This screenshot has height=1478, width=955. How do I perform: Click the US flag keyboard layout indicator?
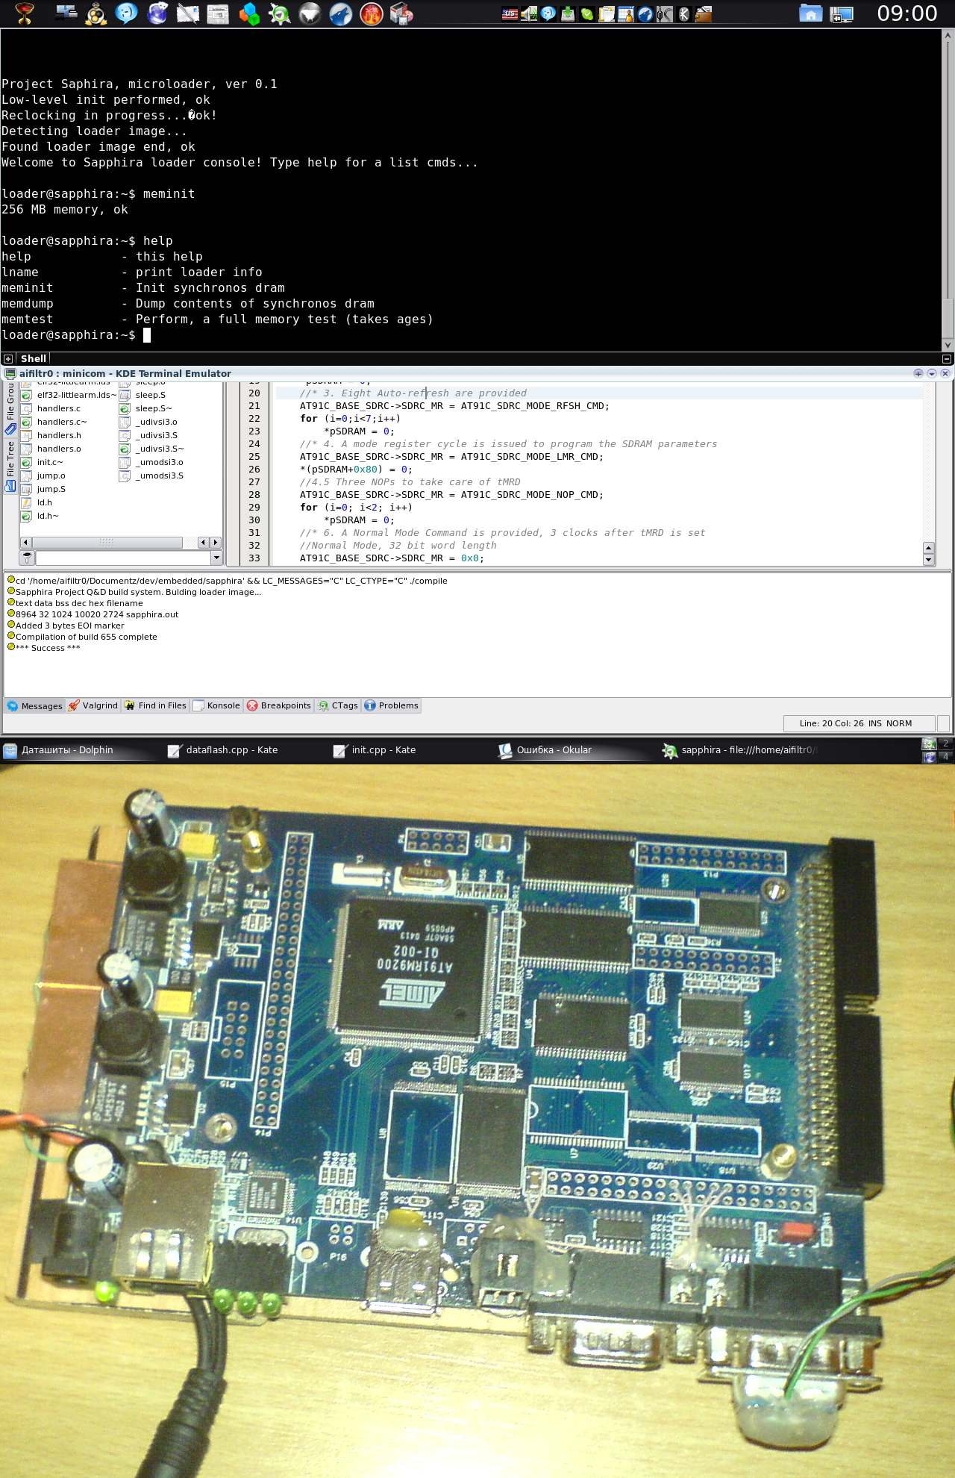510,13
